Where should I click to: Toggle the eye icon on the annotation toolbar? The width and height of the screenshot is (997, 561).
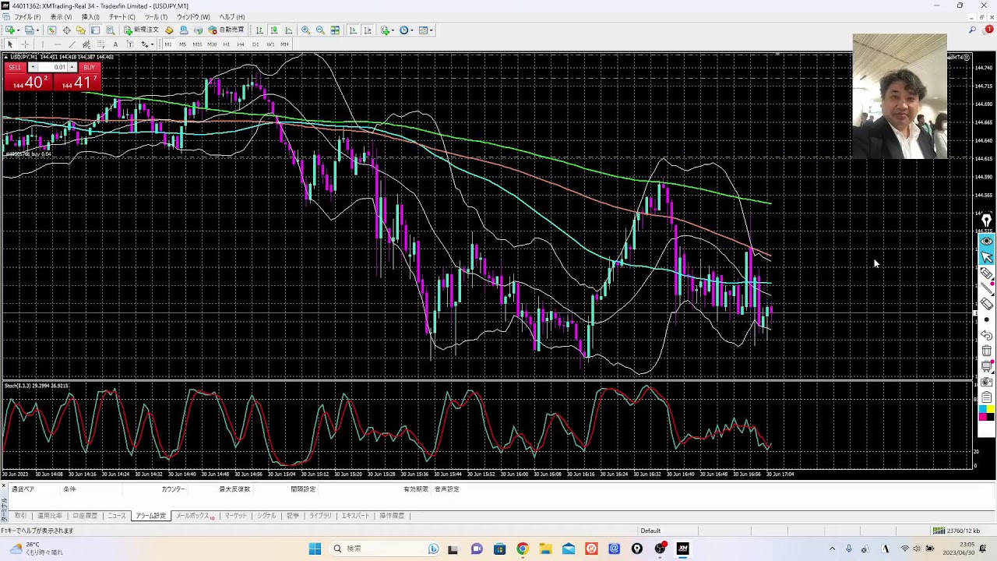point(987,242)
